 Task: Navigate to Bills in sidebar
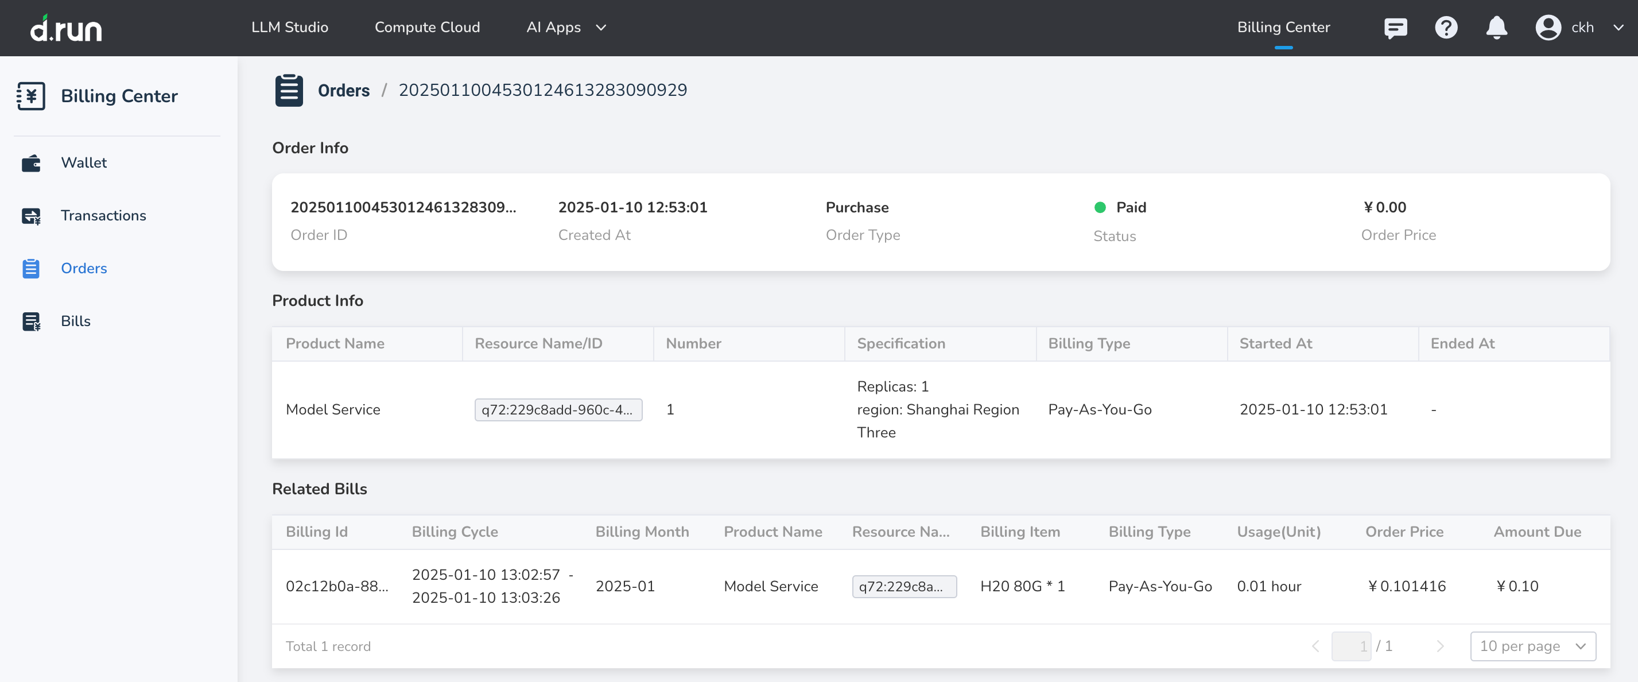click(76, 321)
